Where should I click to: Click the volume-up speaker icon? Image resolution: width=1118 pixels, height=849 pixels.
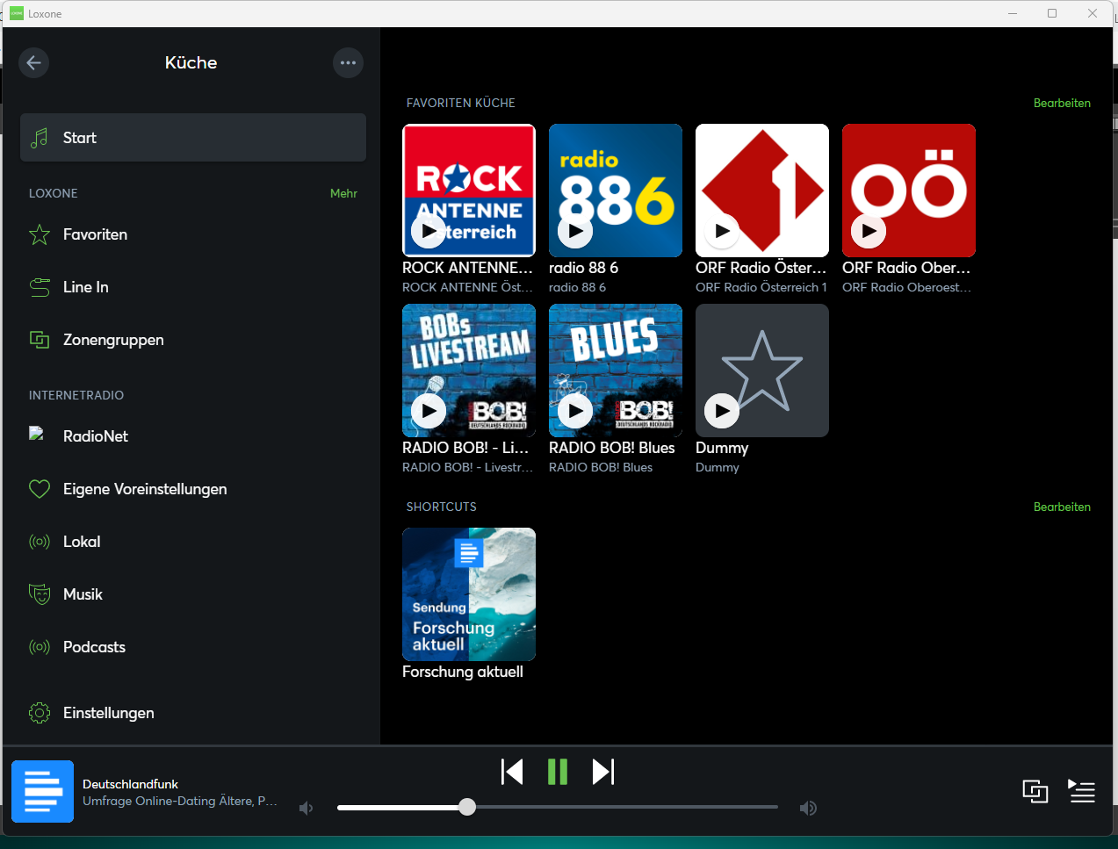[x=808, y=808]
